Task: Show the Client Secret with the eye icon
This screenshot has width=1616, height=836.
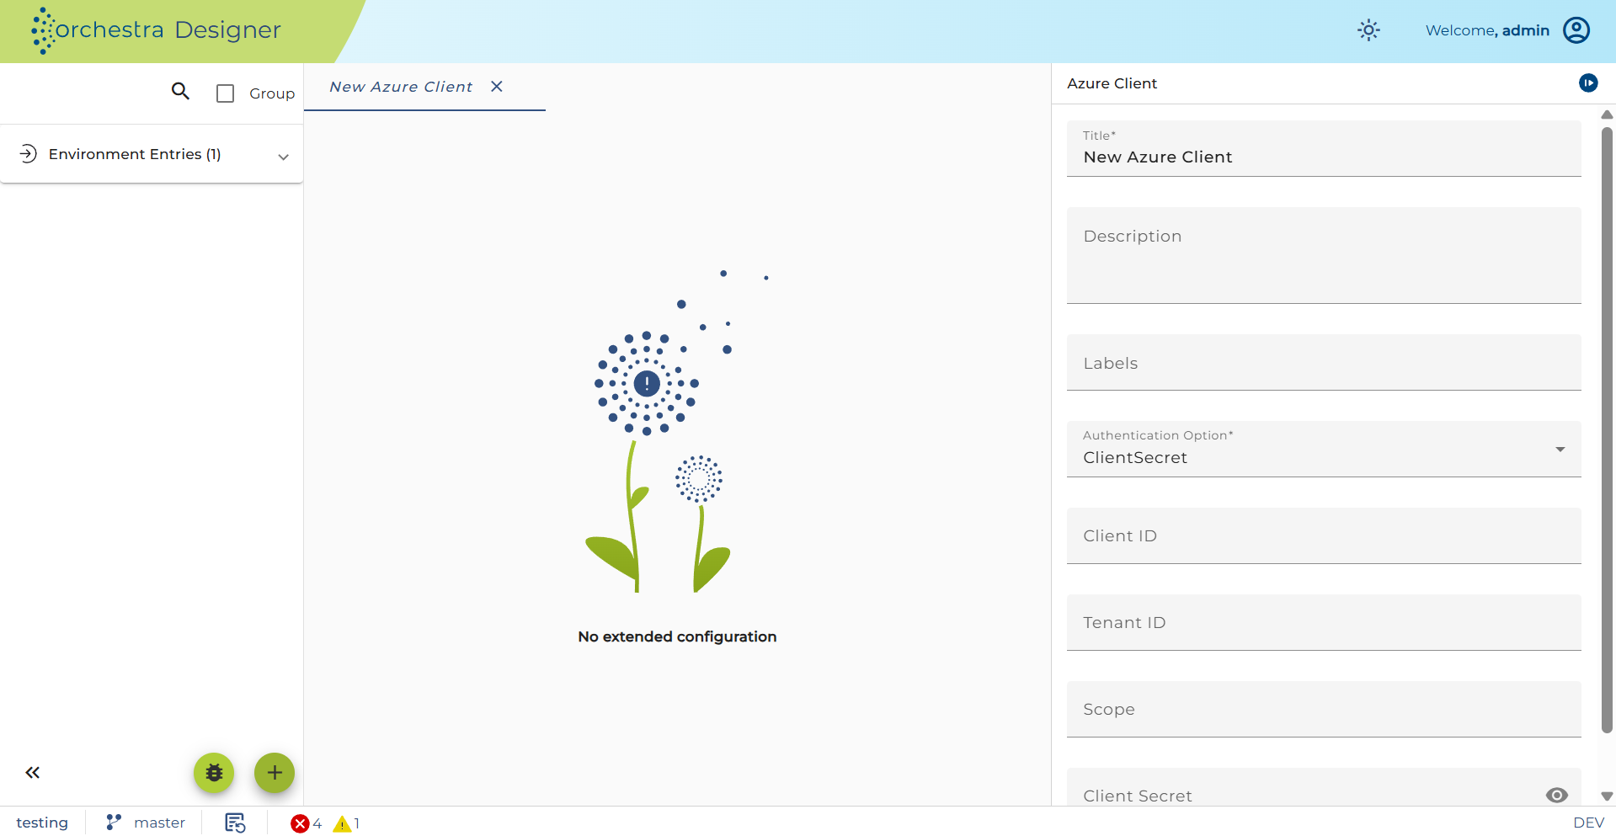Action: (1557, 796)
